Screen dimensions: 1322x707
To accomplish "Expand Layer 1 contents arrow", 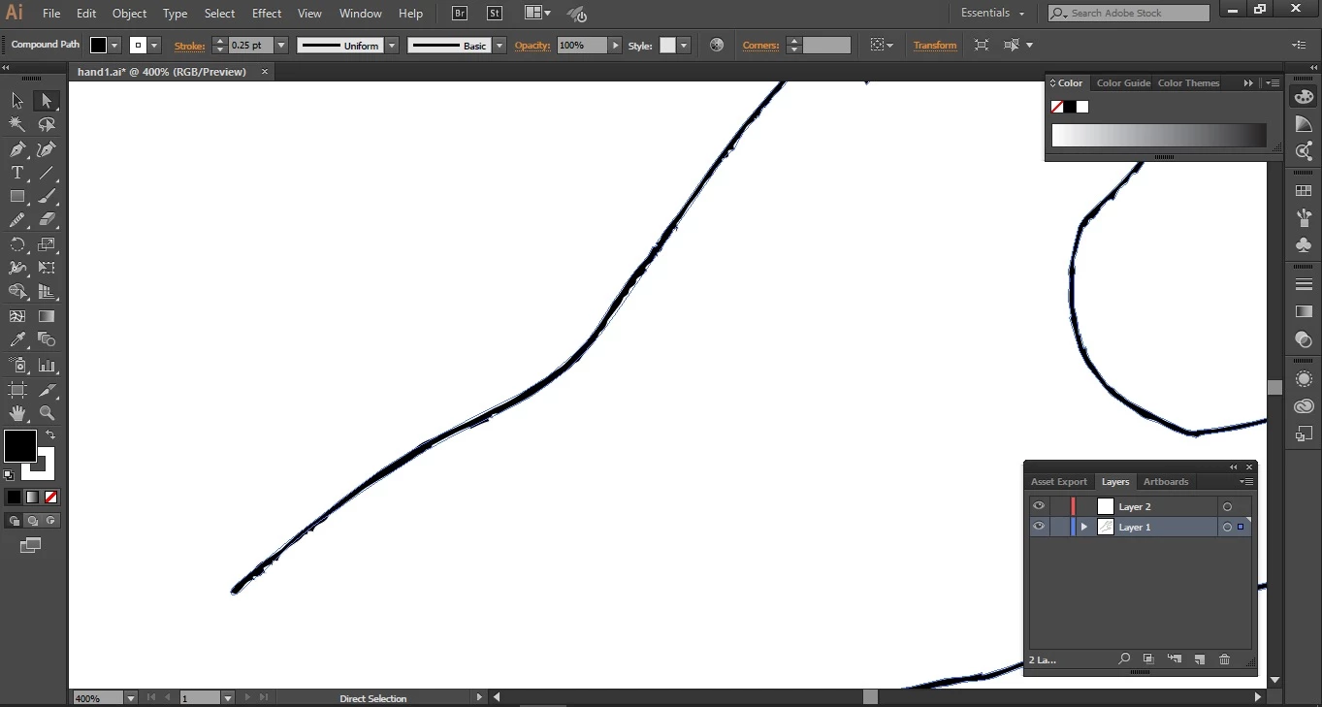I will click(x=1084, y=527).
